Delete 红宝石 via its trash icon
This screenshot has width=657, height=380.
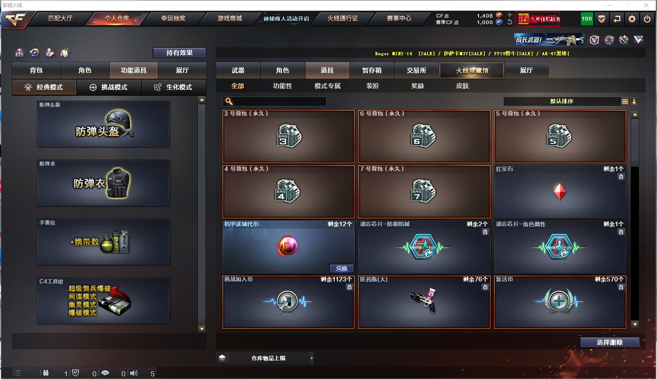click(621, 177)
